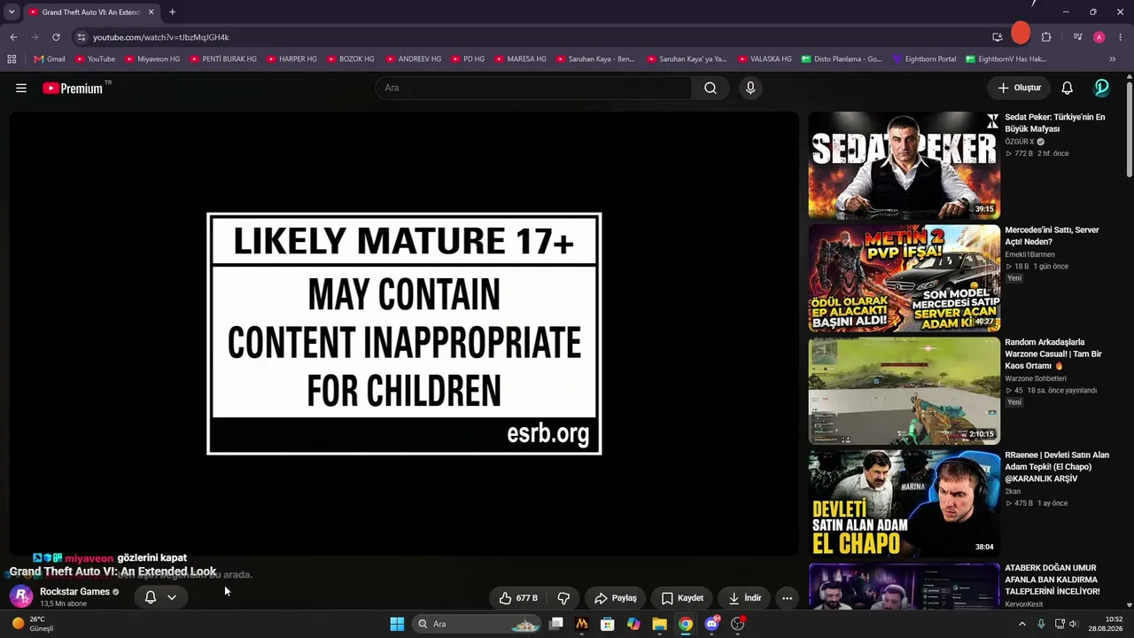Open the Rockstar Games channel avatar
The image size is (1134, 638).
click(x=21, y=596)
